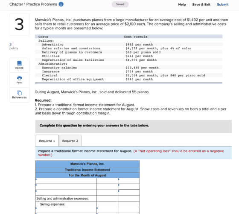Open the References documents icon

19,93
